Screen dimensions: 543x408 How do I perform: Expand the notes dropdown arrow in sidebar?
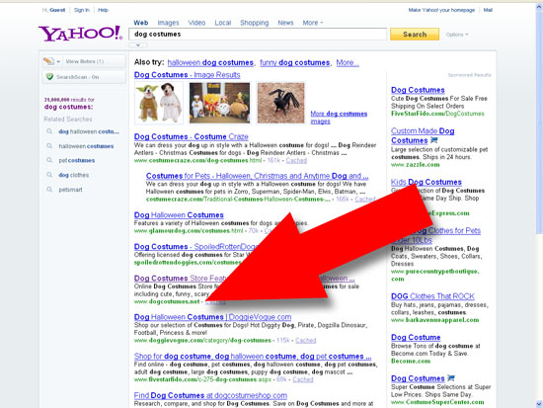(58, 61)
